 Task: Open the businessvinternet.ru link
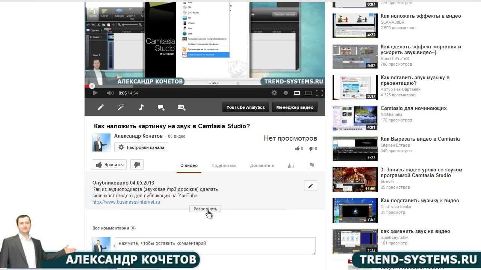pyautogui.click(x=126, y=202)
